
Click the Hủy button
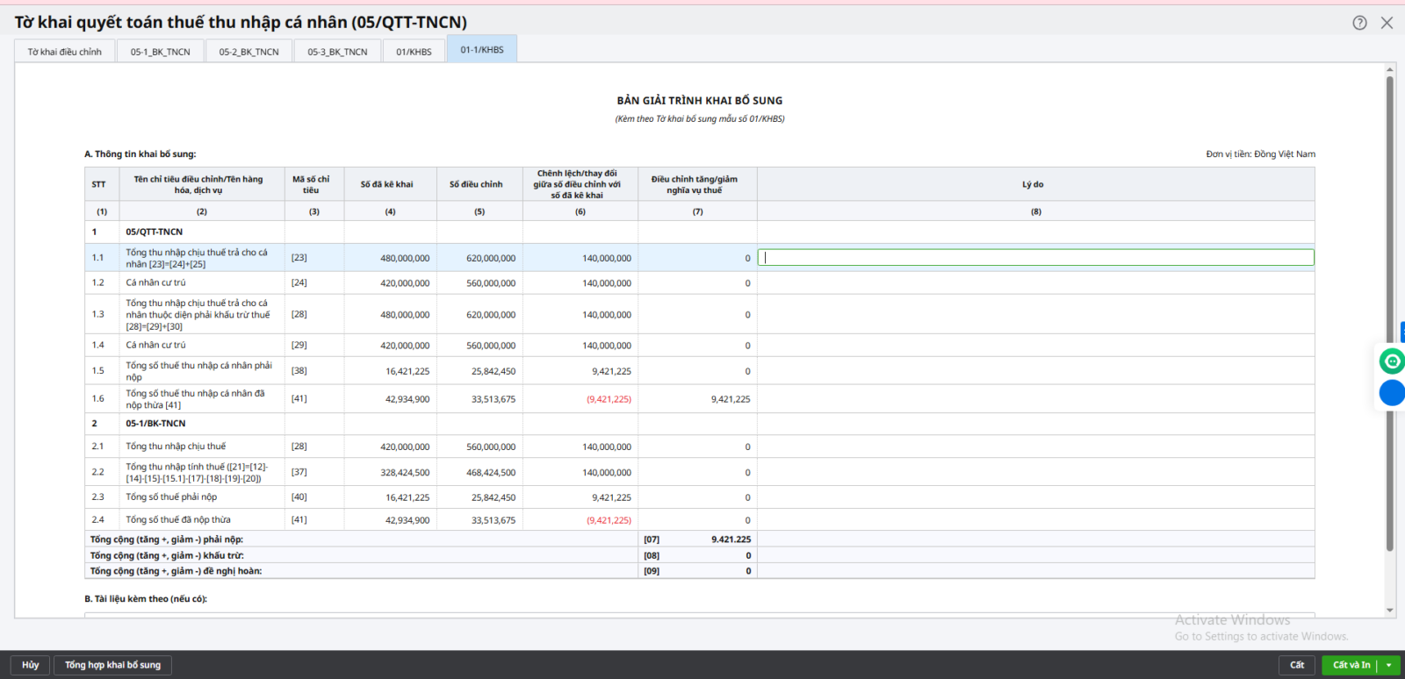point(31,665)
